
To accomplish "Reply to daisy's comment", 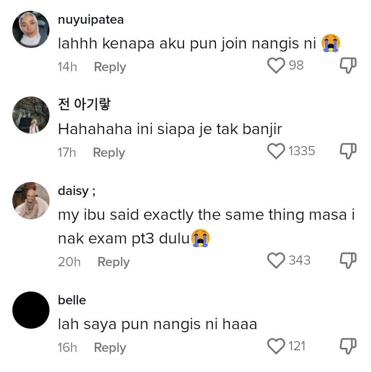I will 113,262.
